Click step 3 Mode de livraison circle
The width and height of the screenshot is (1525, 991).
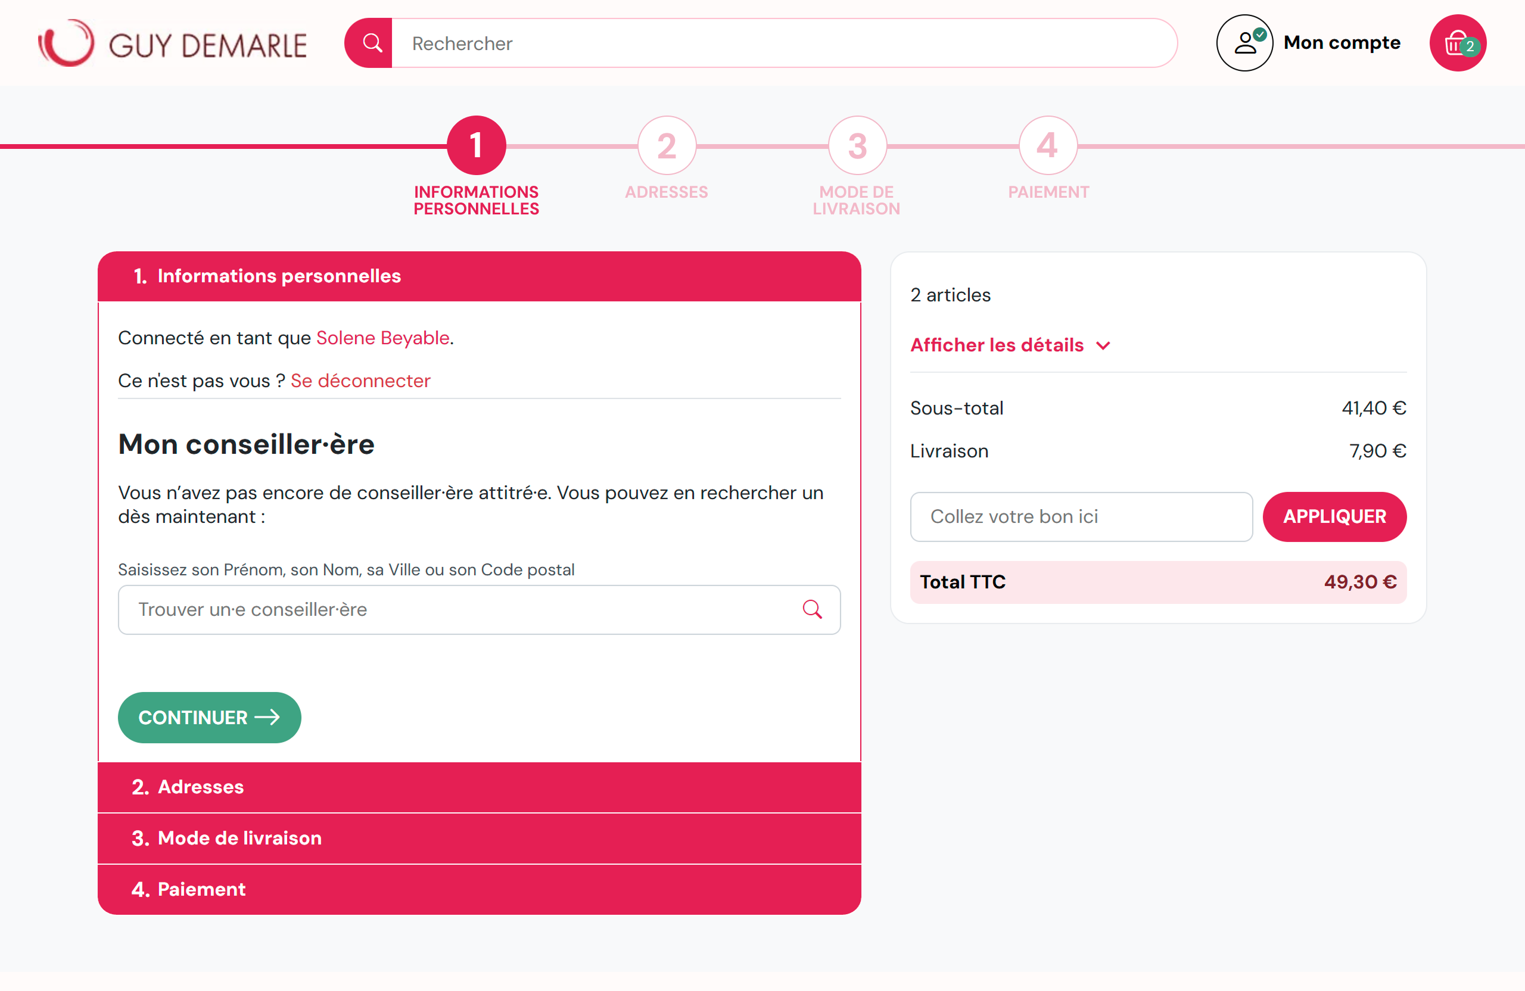point(857,145)
